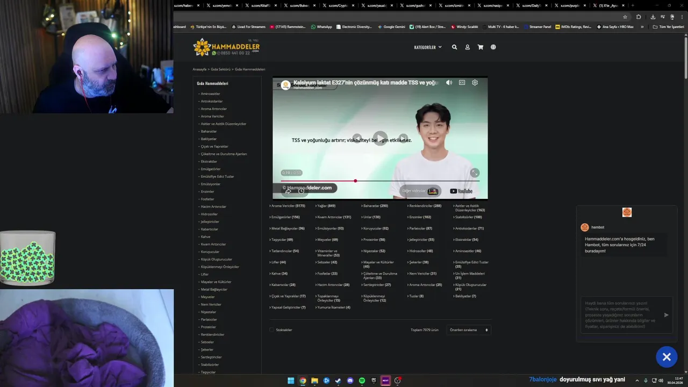The height and width of the screenshot is (387, 688).
Task: Play the video with the center button
Action: [380, 138]
